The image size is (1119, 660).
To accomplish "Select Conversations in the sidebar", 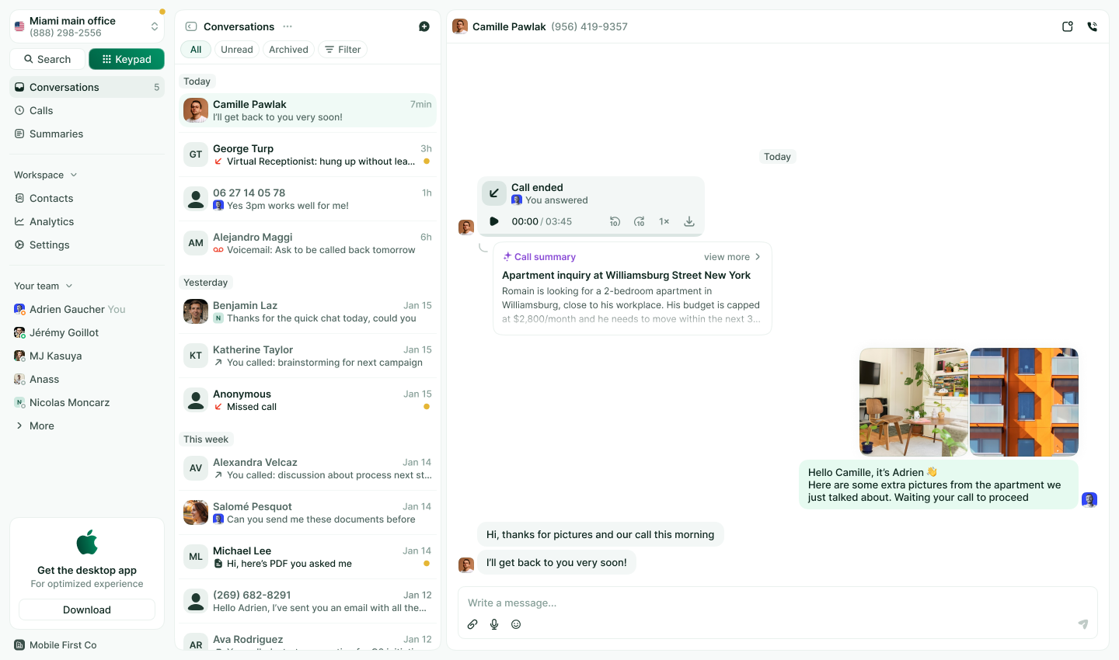I will coord(87,87).
